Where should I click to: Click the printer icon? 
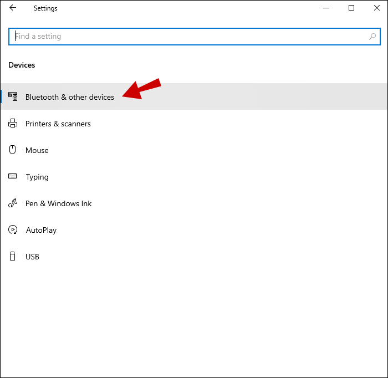point(13,123)
